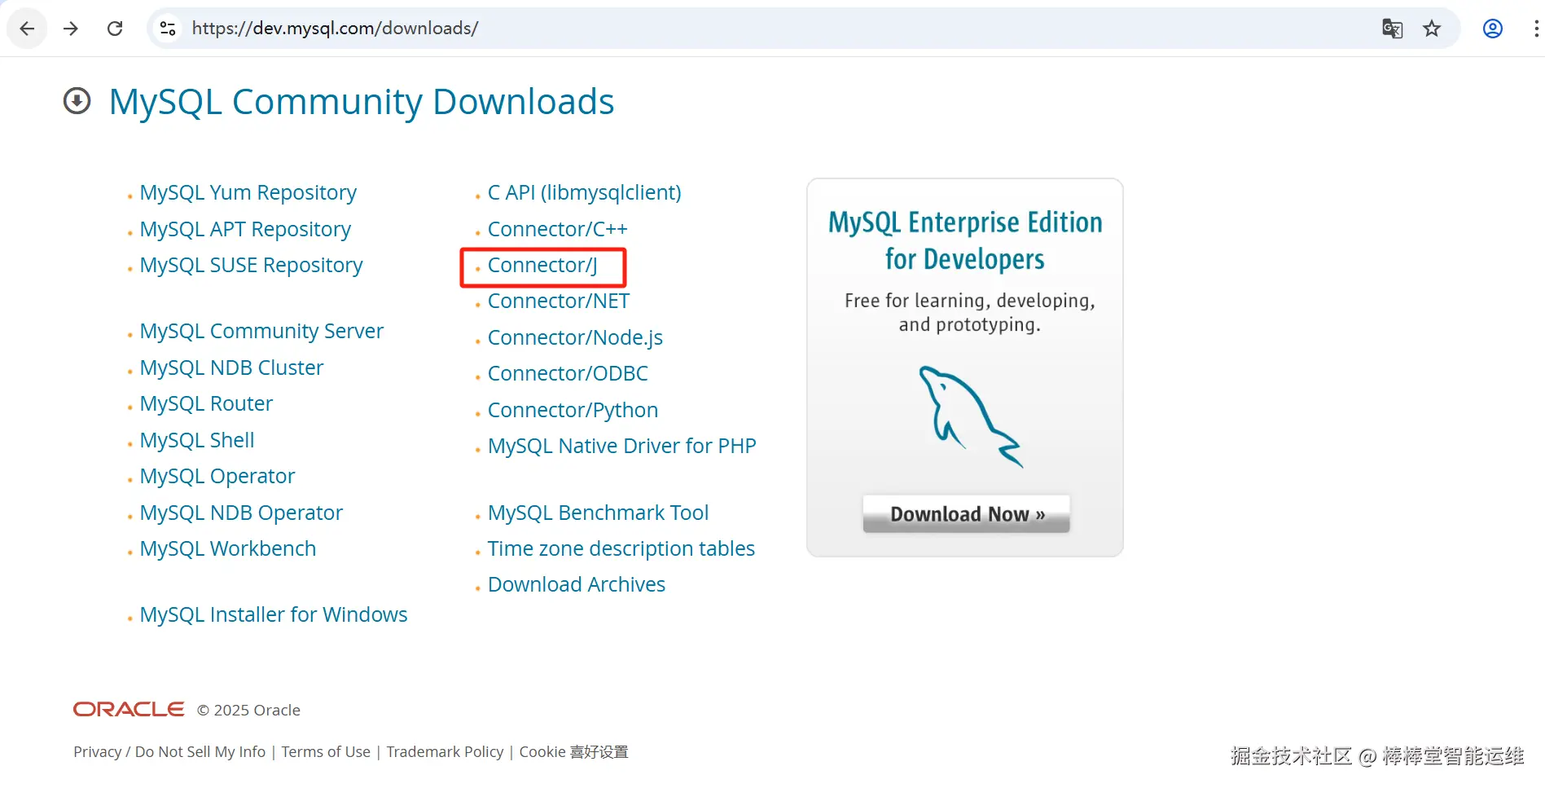Open Download Archives link
The width and height of the screenshot is (1545, 788).
577,584
